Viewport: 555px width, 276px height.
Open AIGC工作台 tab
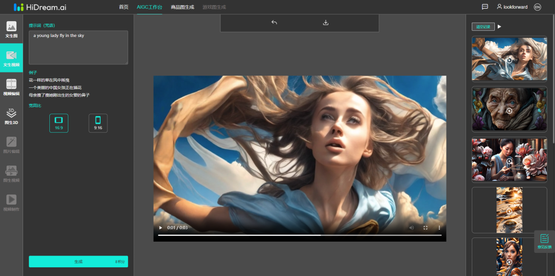150,7
